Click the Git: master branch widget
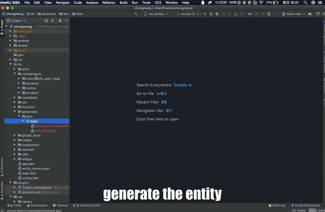The height and width of the screenshot is (212, 325). [299, 210]
